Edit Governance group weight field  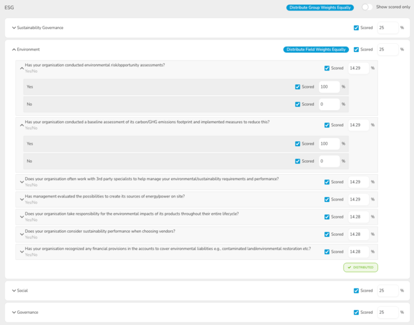(x=387, y=312)
